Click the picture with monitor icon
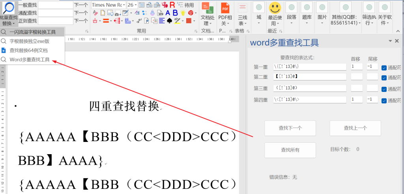404x194 pixels. (110, 13)
